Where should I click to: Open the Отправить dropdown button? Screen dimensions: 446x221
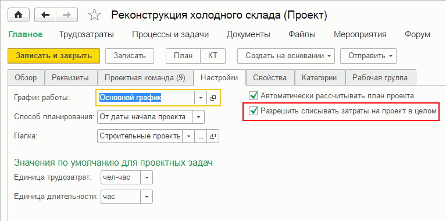point(368,56)
